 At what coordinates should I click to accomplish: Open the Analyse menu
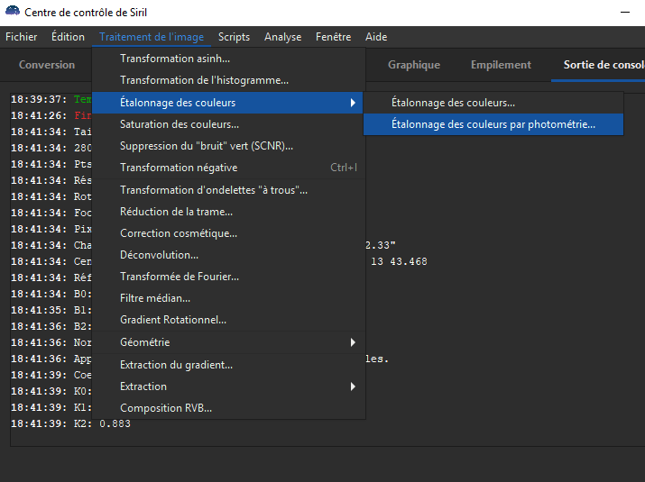coord(282,37)
